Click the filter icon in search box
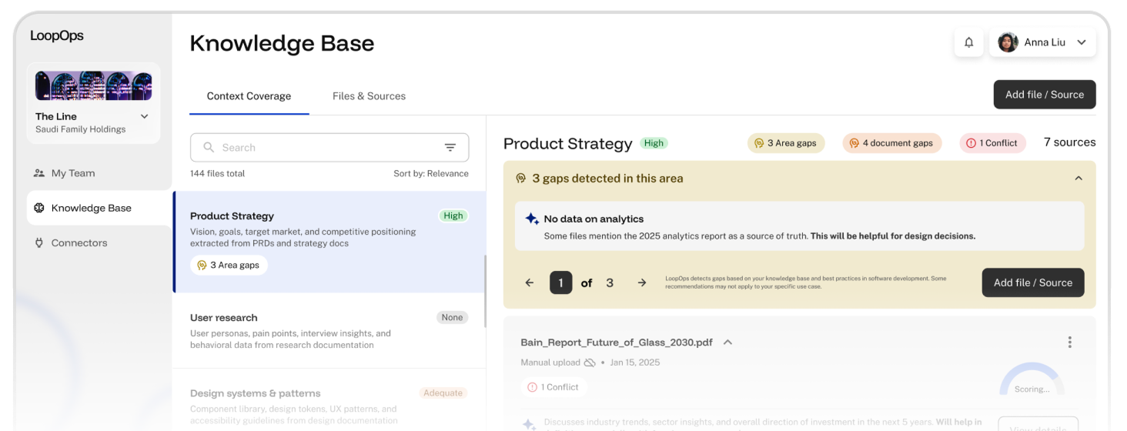This screenshot has height=431, width=1127. tap(450, 148)
